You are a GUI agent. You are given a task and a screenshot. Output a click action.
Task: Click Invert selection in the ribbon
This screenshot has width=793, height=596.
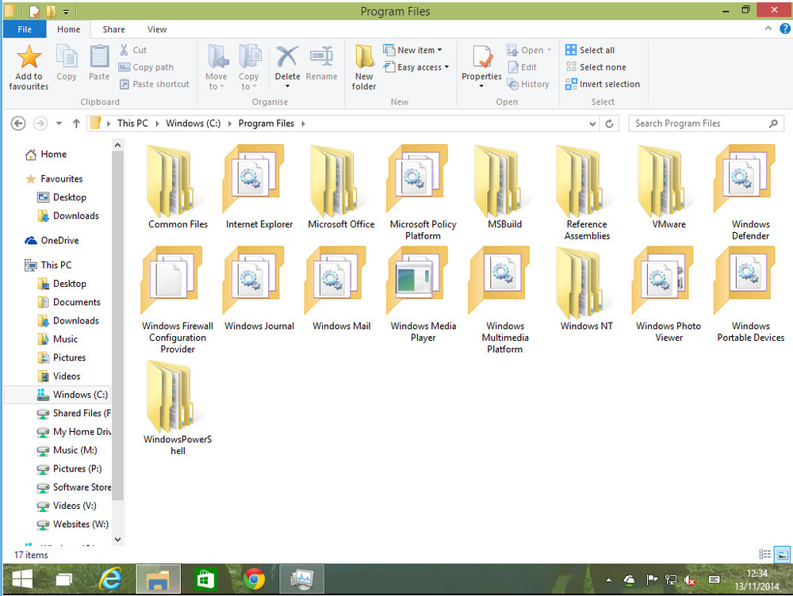(x=603, y=84)
